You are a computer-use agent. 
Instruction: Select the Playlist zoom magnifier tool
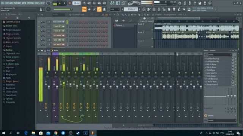pyautogui.click(x=145, y=15)
